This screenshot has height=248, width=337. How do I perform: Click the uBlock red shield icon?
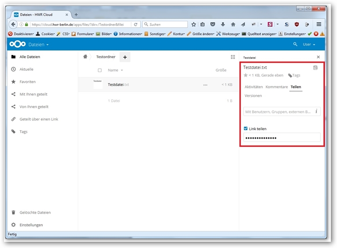pos(297,25)
